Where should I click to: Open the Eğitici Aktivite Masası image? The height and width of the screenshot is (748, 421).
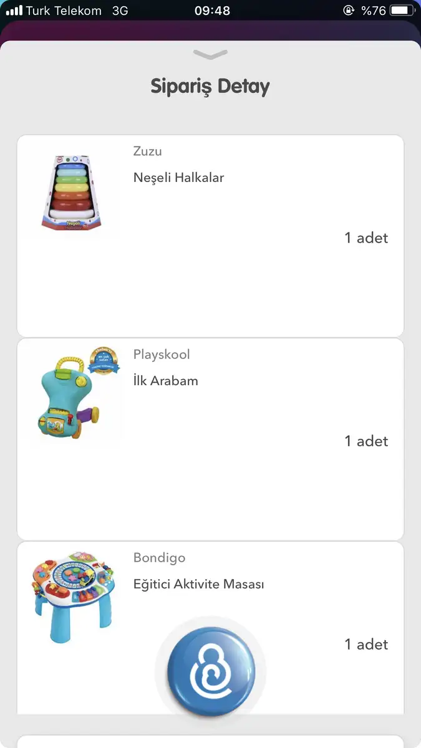pyautogui.click(x=74, y=596)
